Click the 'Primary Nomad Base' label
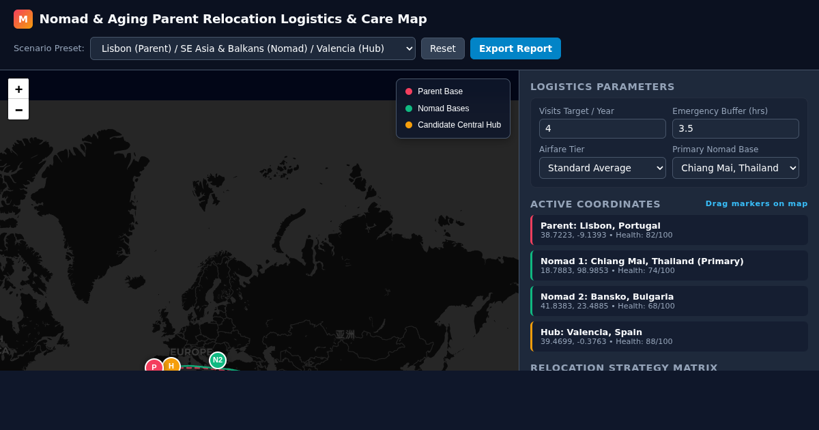819x430 pixels. pos(715,149)
